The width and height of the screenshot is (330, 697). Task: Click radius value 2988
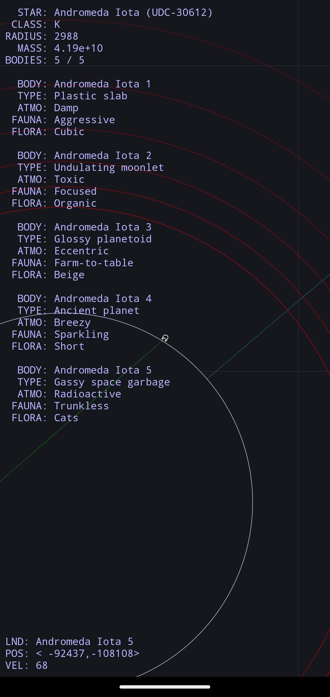[x=66, y=36]
